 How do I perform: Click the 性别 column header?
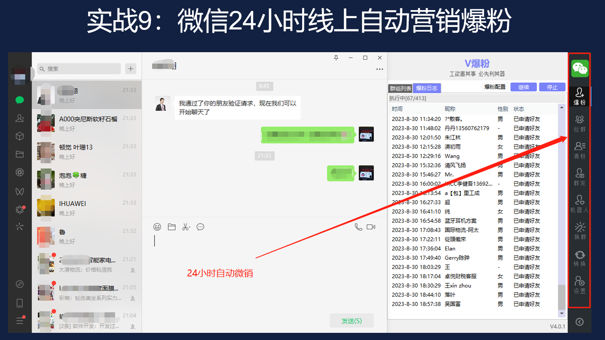click(503, 109)
